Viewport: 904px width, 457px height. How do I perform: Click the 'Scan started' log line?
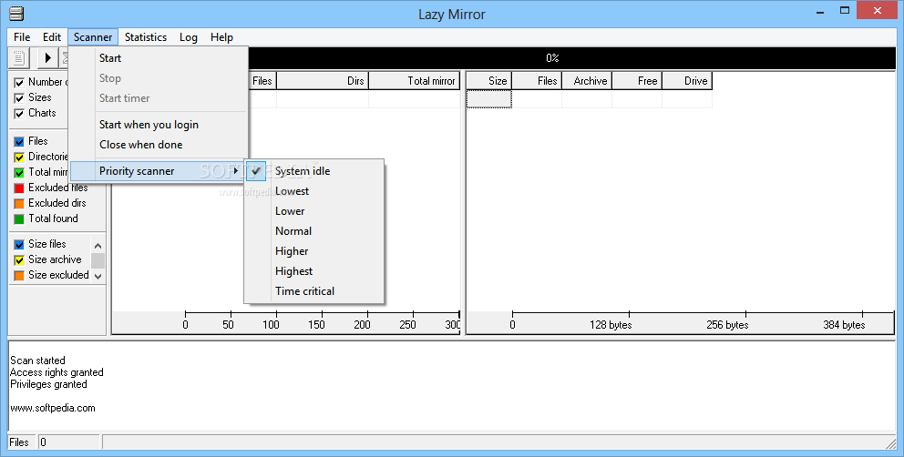[37, 361]
